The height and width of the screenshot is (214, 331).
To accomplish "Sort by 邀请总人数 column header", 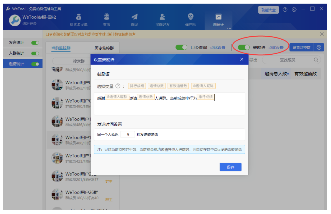I will 276,74.
